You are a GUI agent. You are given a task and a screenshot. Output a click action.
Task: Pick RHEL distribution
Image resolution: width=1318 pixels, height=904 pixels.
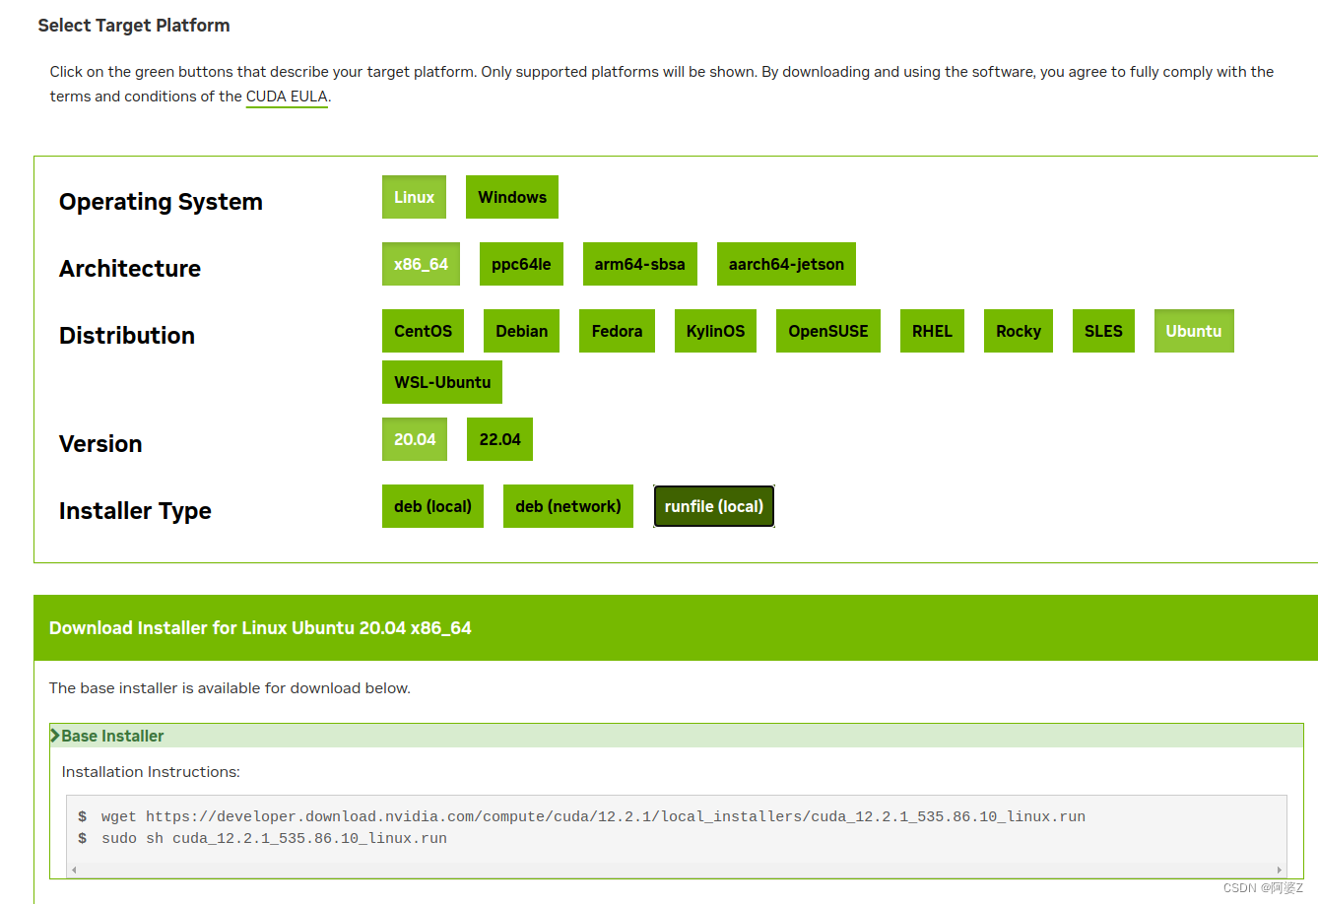(x=932, y=331)
